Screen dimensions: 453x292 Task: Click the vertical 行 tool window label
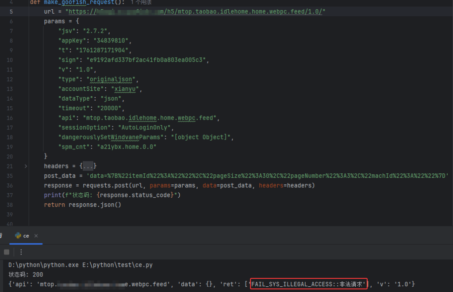coord(2,235)
